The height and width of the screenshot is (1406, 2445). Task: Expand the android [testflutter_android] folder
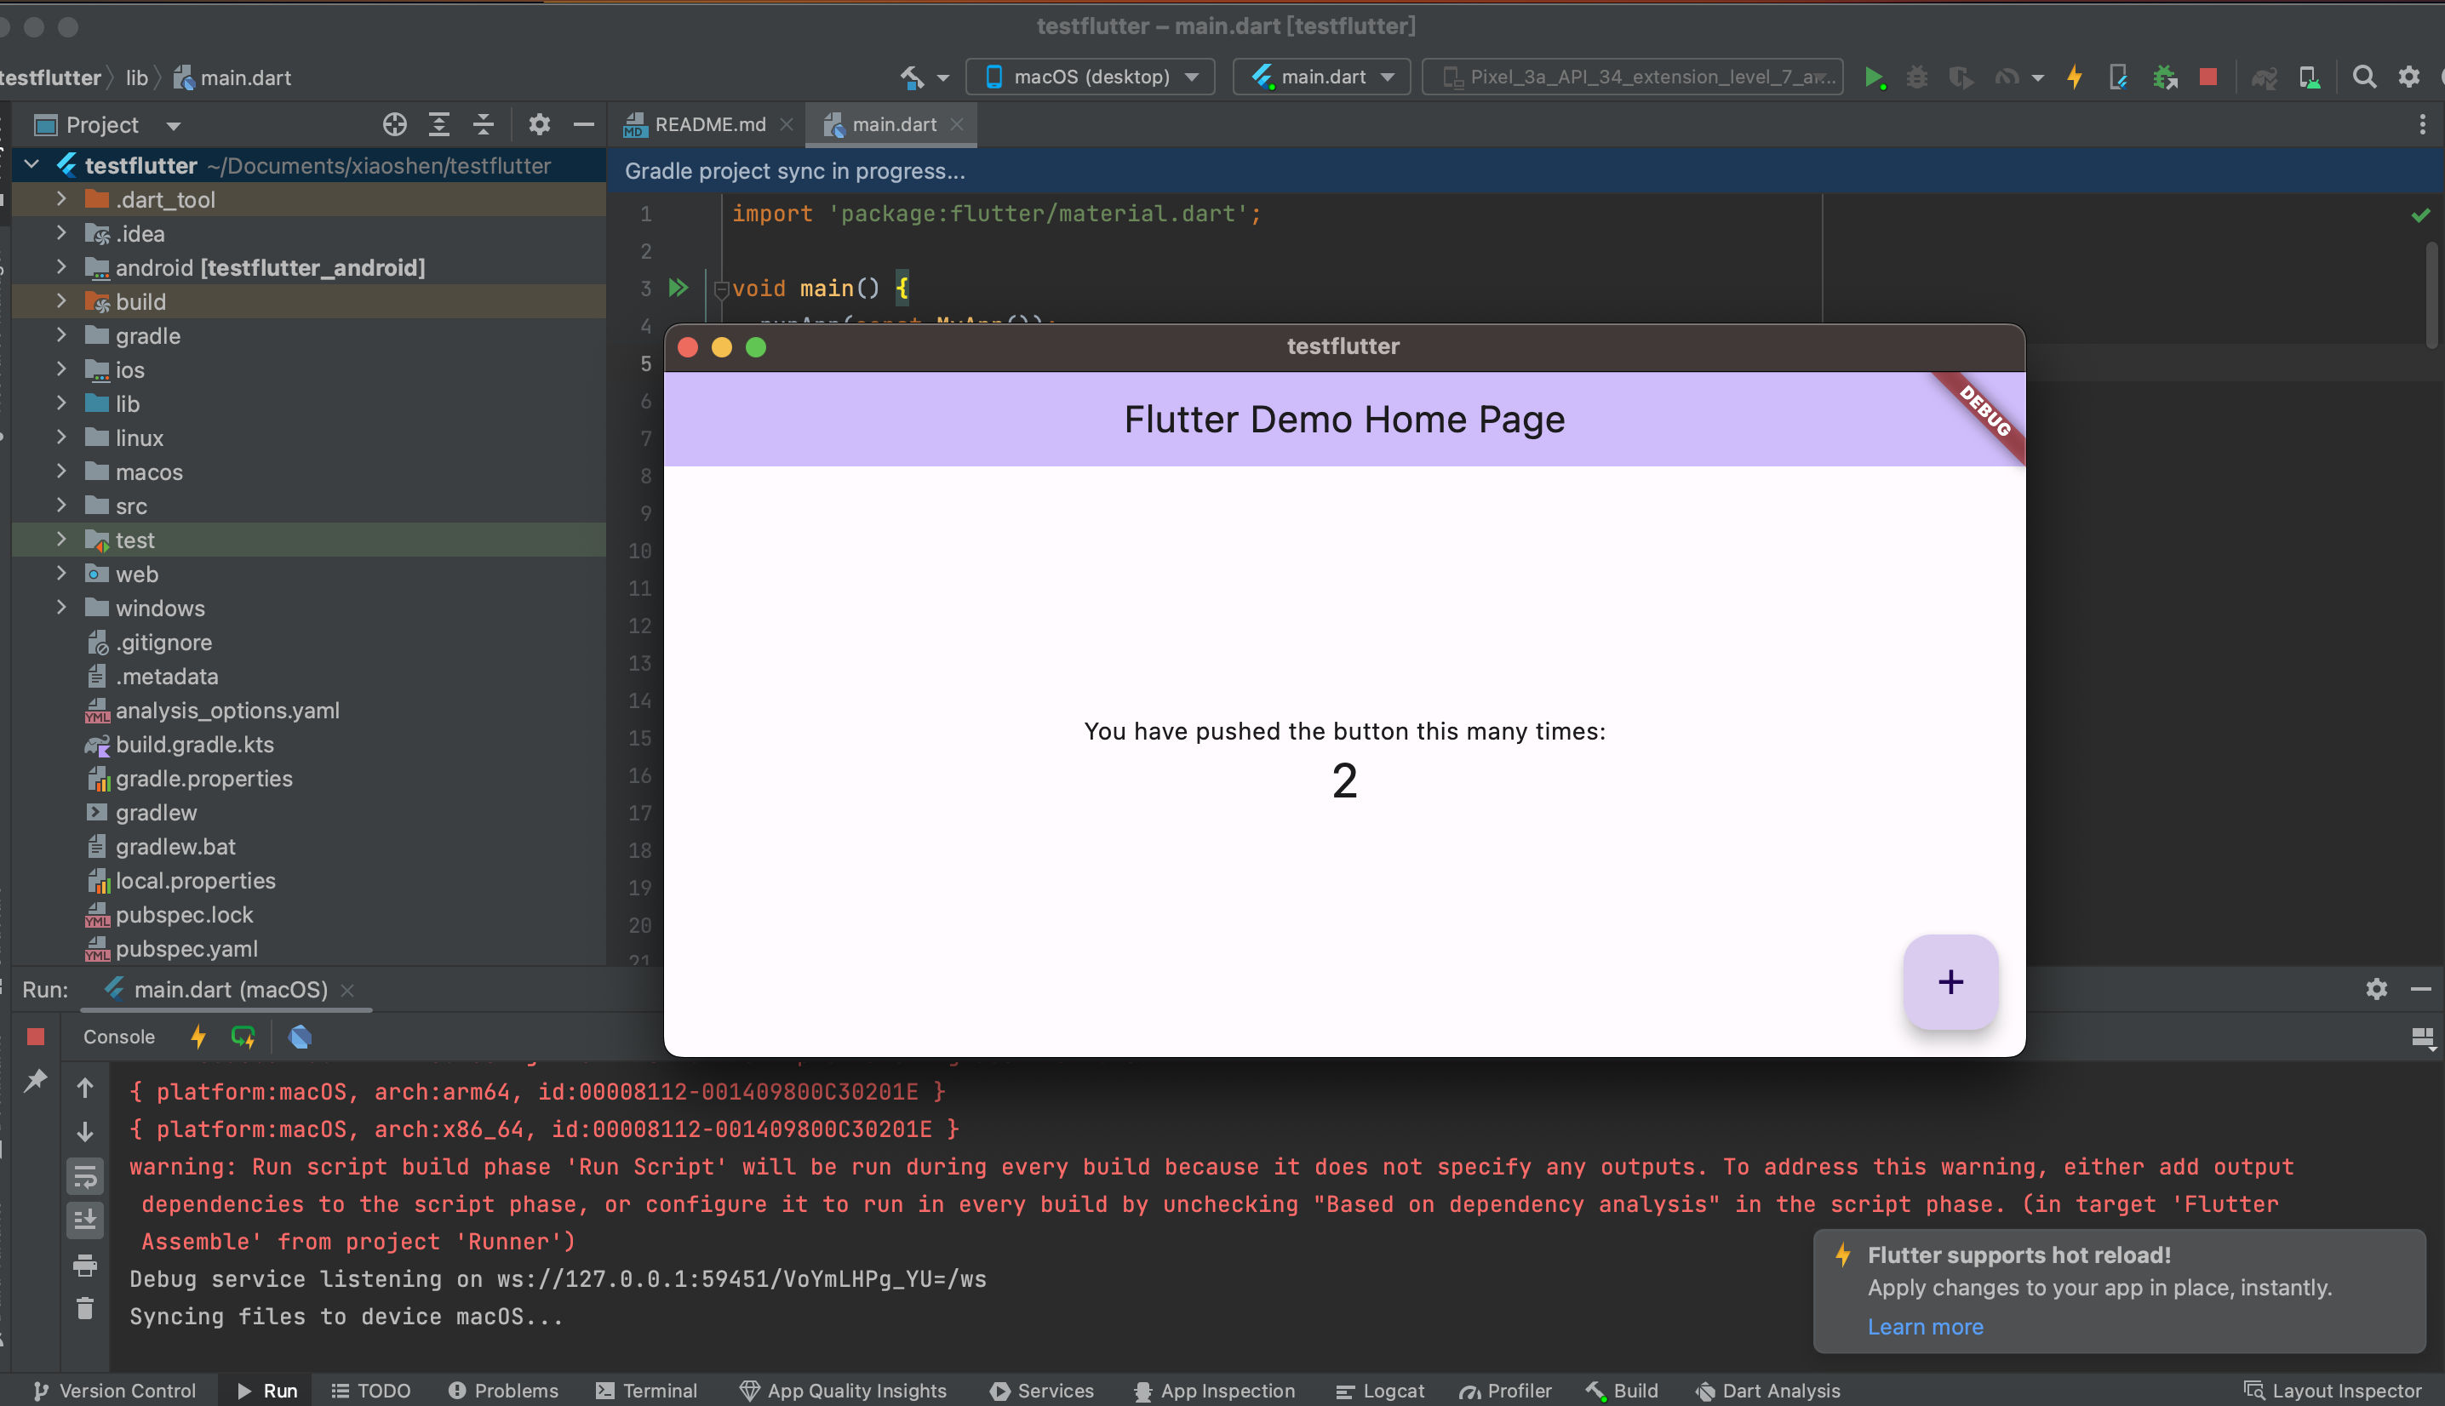62,267
